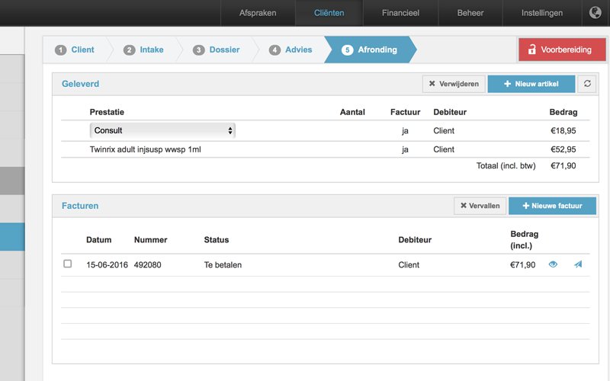610x381 pixels.
Task: View invoice 492080 with eye icon
Action: coord(554,264)
